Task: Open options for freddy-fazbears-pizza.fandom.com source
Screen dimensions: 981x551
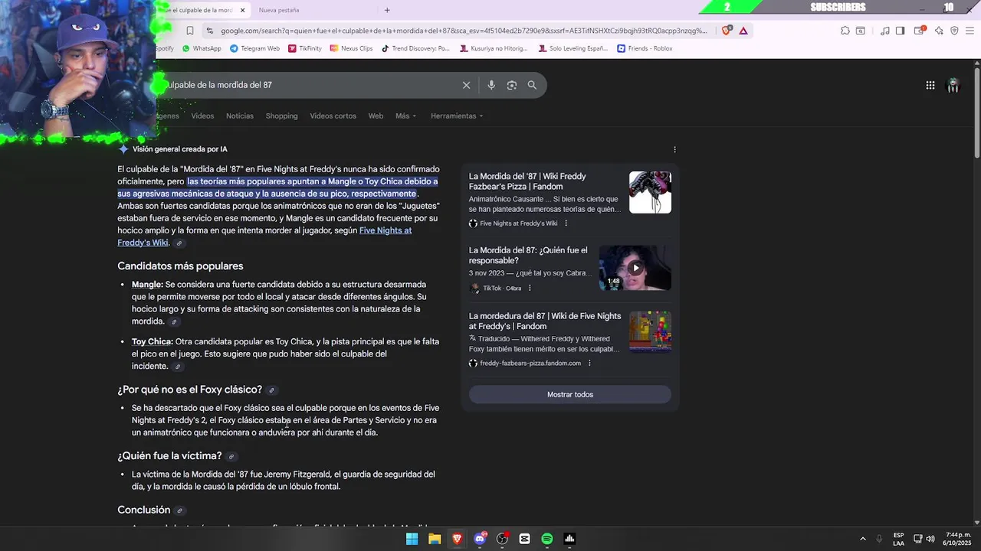Action: (589, 363)
